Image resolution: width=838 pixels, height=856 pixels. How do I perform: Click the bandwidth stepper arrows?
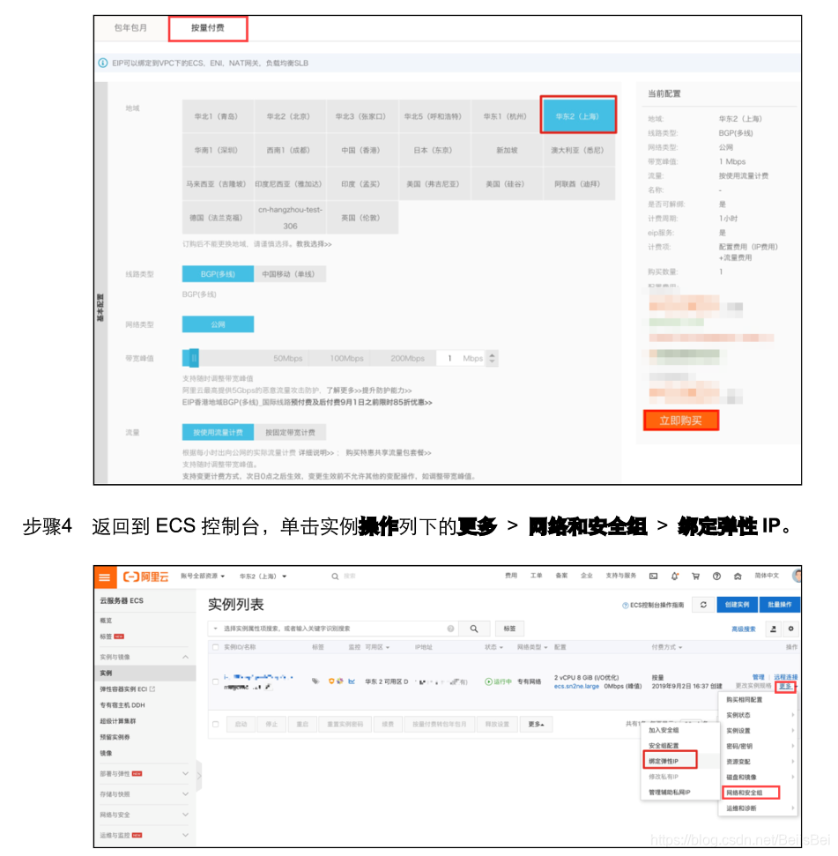pyautogui.click(x=492, y=358)
